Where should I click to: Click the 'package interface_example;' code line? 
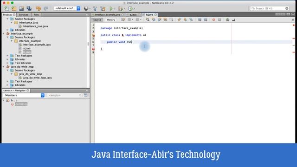point(122,28)
